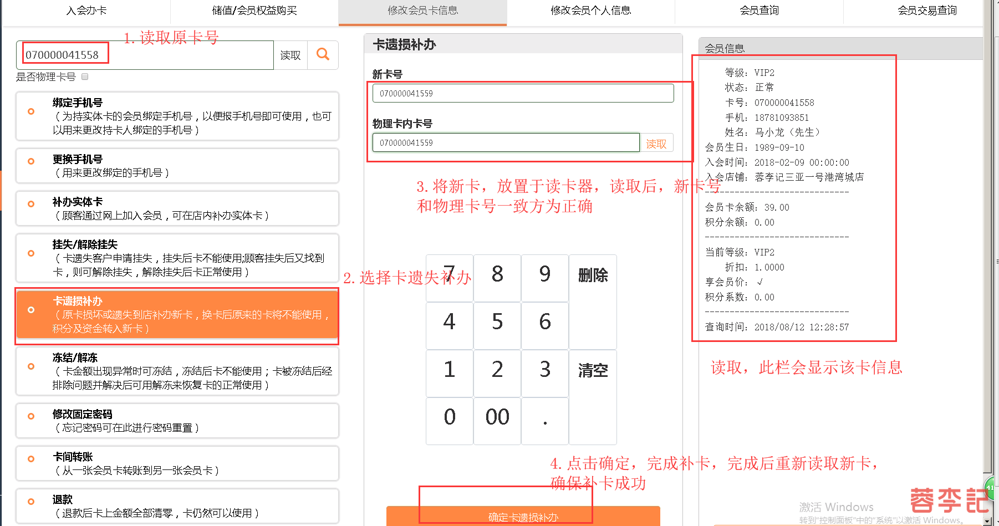999x526 pixels.
Task: Select the 冻结/解冻 radio option
Action: pyautogui.click(x=31, y=366)
